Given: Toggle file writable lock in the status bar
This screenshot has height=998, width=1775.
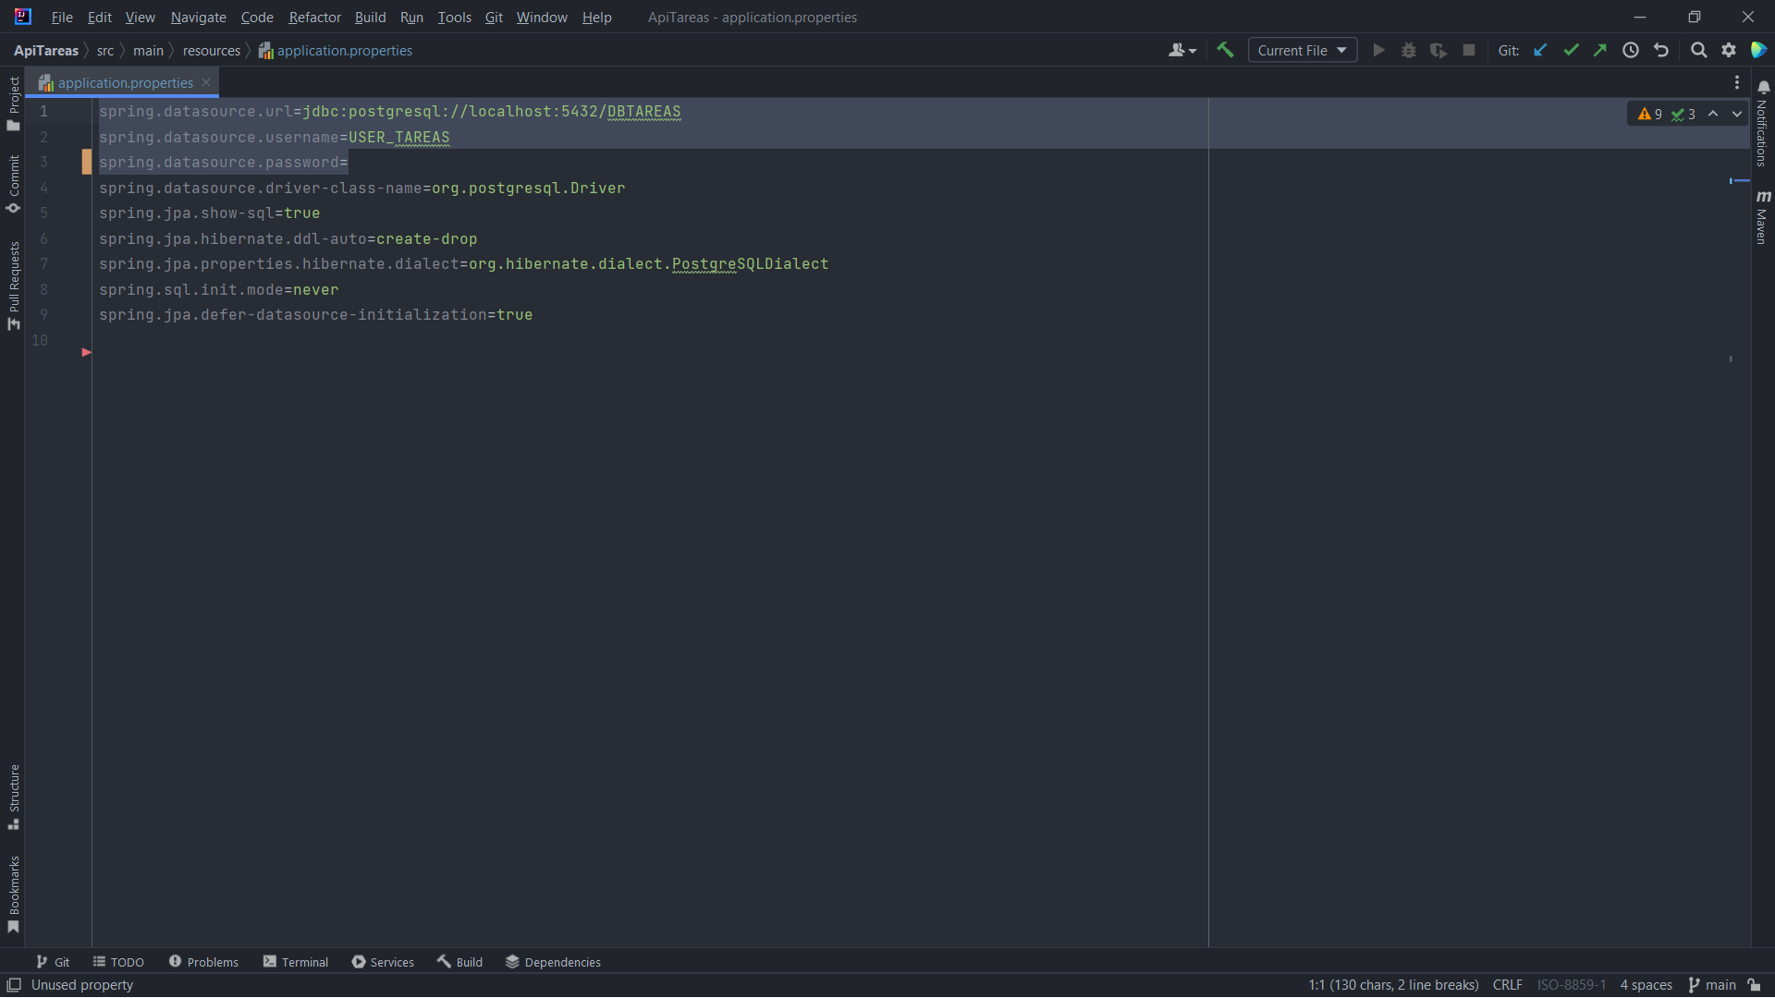Looking at the screenshot, I should click(1756, 985).
